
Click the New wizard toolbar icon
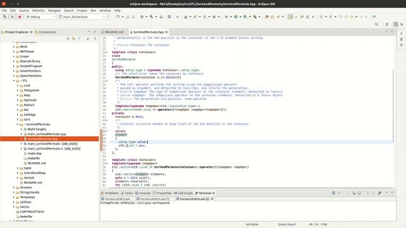pos(118,17)
